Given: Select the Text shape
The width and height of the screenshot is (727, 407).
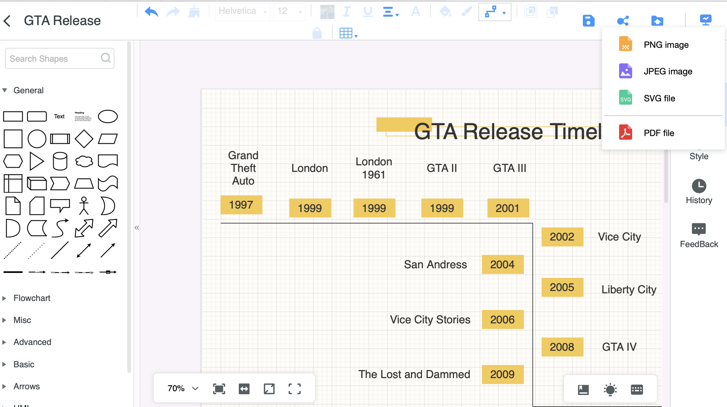Looking at the screenshot, I should point(59,116).
